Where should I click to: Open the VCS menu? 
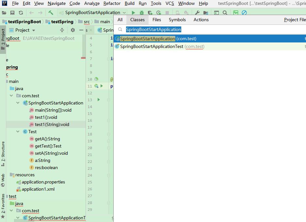tap(170, 4)
